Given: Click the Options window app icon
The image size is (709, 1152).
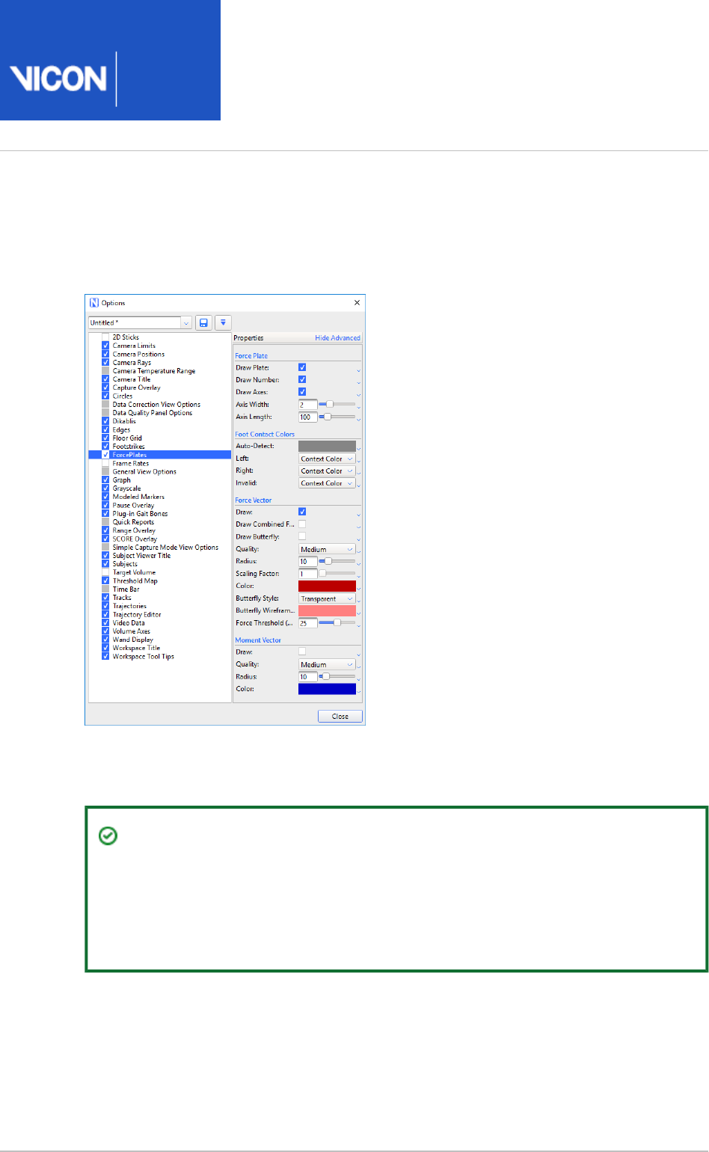Looking at the screenshot, I should point(94,303).
